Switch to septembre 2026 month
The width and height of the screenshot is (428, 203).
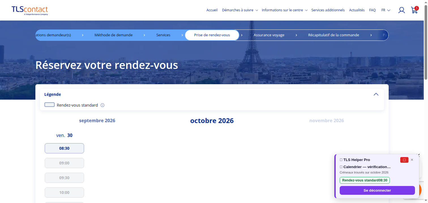[97, 120]
